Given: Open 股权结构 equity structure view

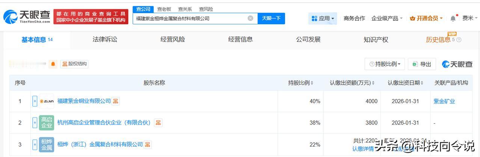Looking at the screenshot, I should 74,64.
